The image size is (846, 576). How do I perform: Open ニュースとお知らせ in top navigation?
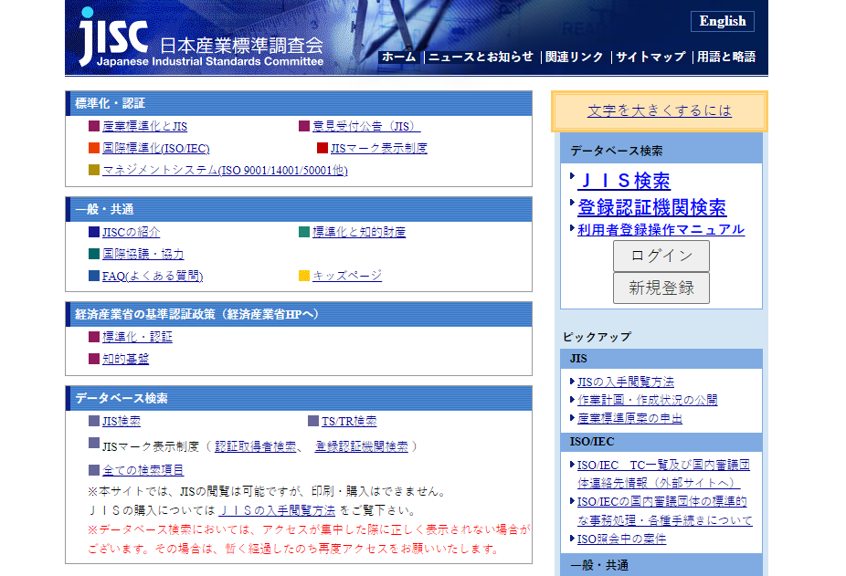pos(481,57)
